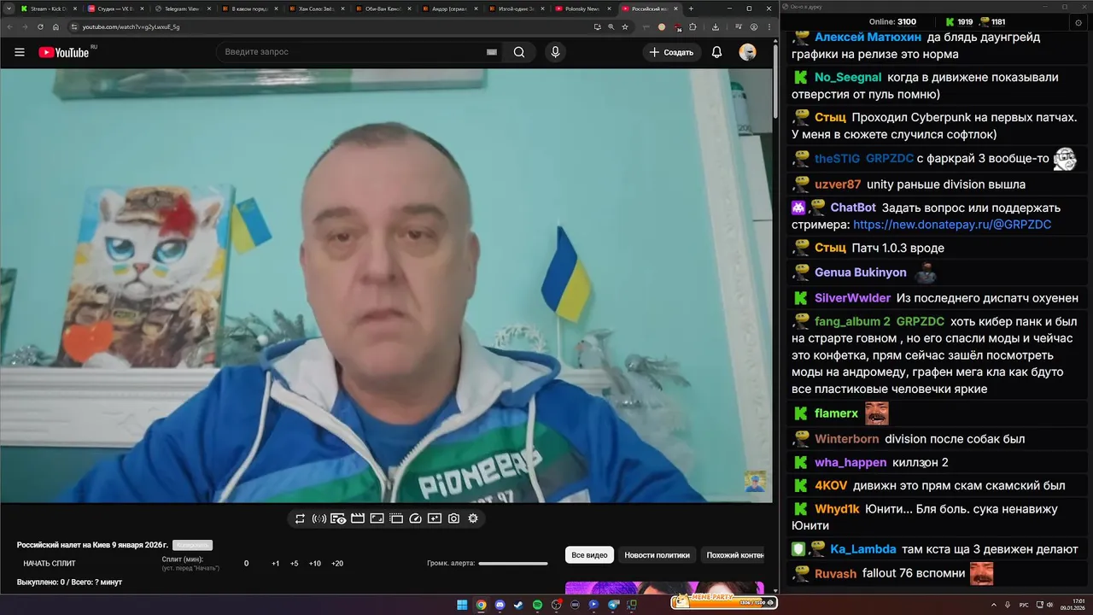Click the browser address bar URL
Screen dimensions: 1093x615
coord(131,26)
